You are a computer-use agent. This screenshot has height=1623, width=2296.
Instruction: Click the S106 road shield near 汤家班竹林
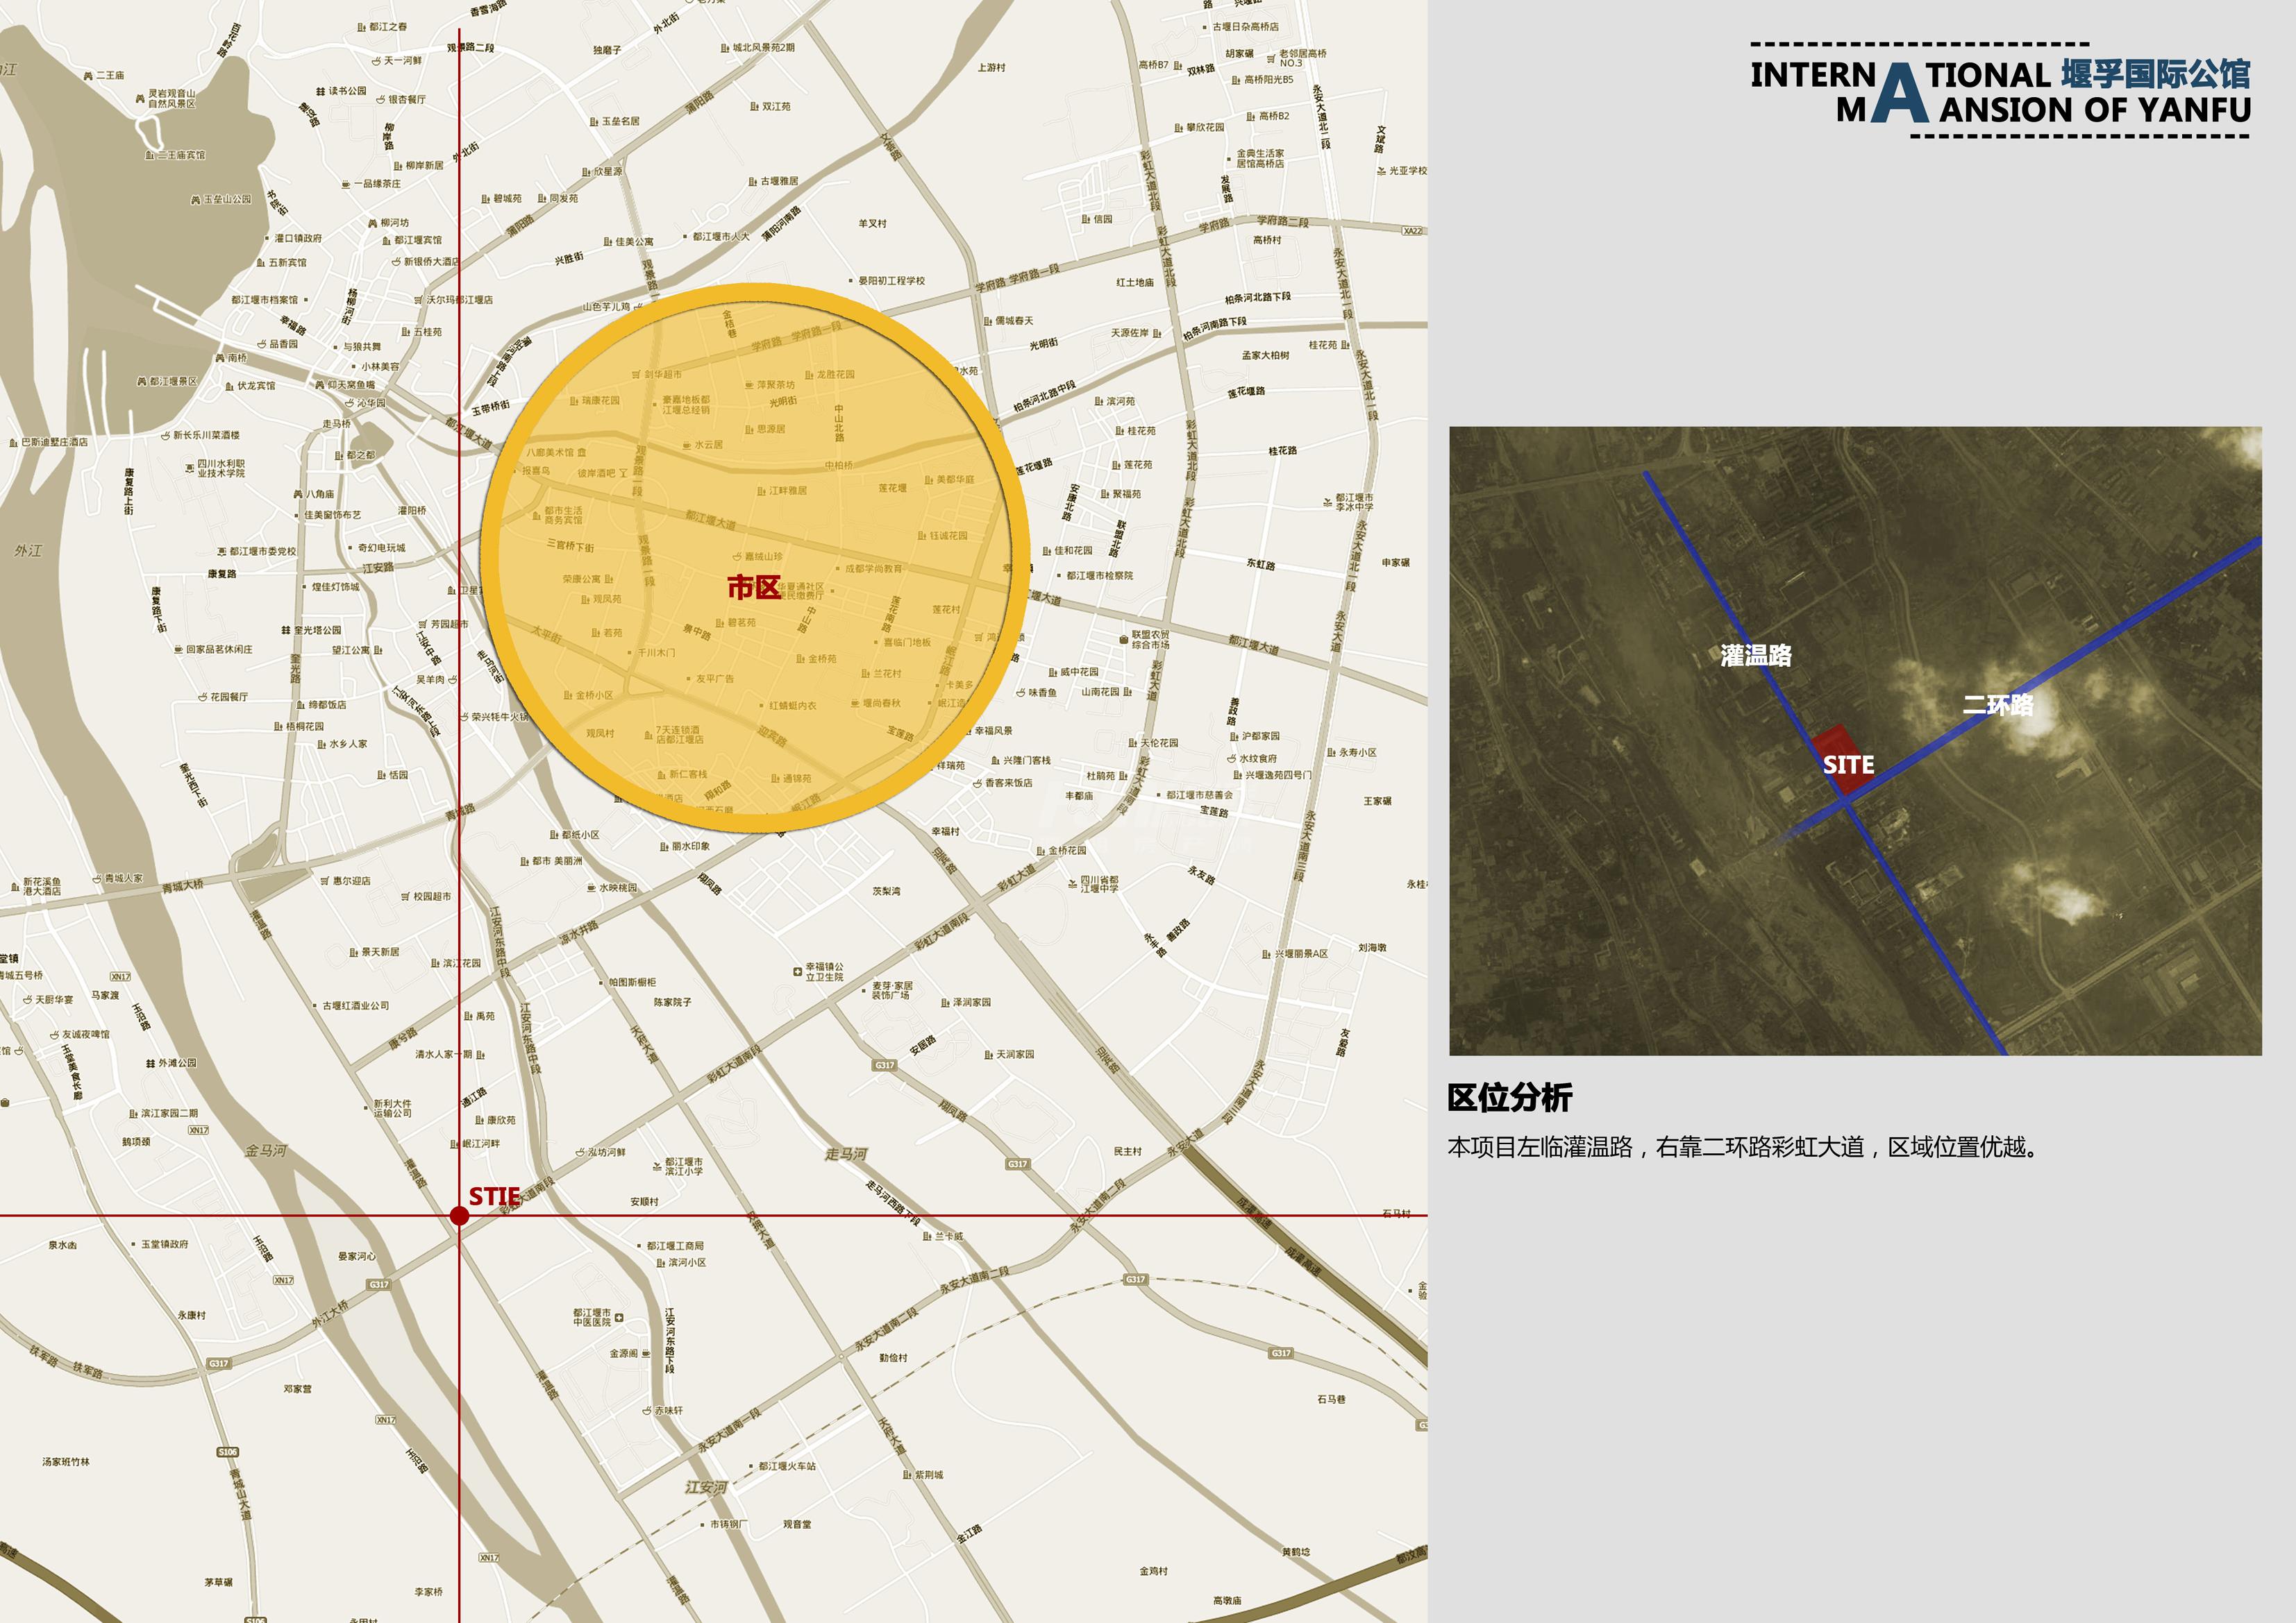pos(227,1451)
